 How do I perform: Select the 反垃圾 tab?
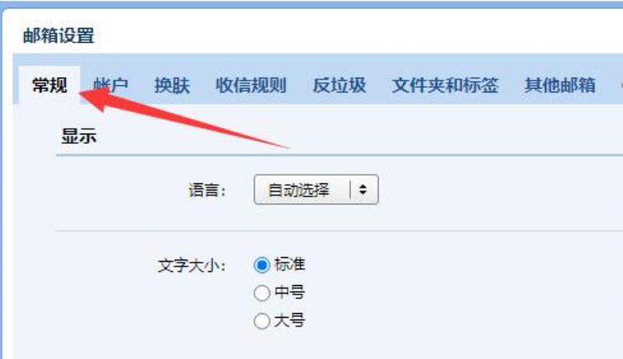click(x=340, y=85)
